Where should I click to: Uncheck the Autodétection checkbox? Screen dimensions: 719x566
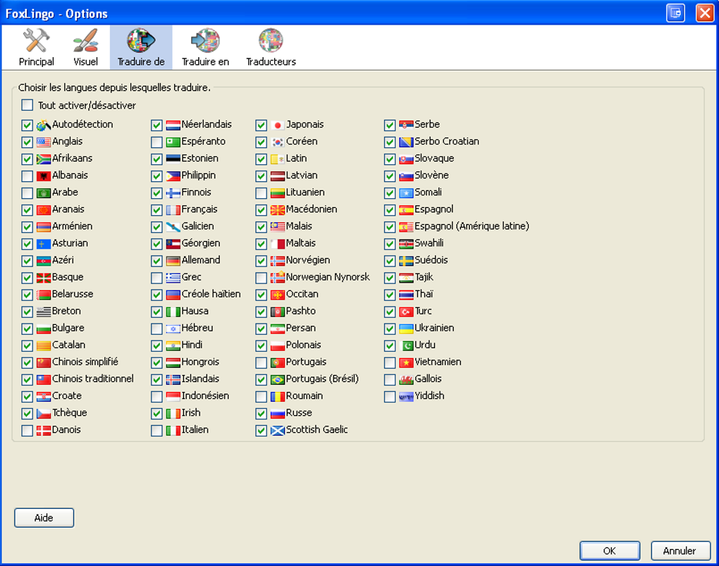tap(27, 125)
